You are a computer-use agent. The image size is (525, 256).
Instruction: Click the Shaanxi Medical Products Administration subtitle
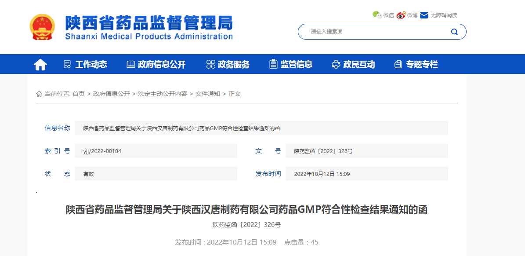click(149, 36)
